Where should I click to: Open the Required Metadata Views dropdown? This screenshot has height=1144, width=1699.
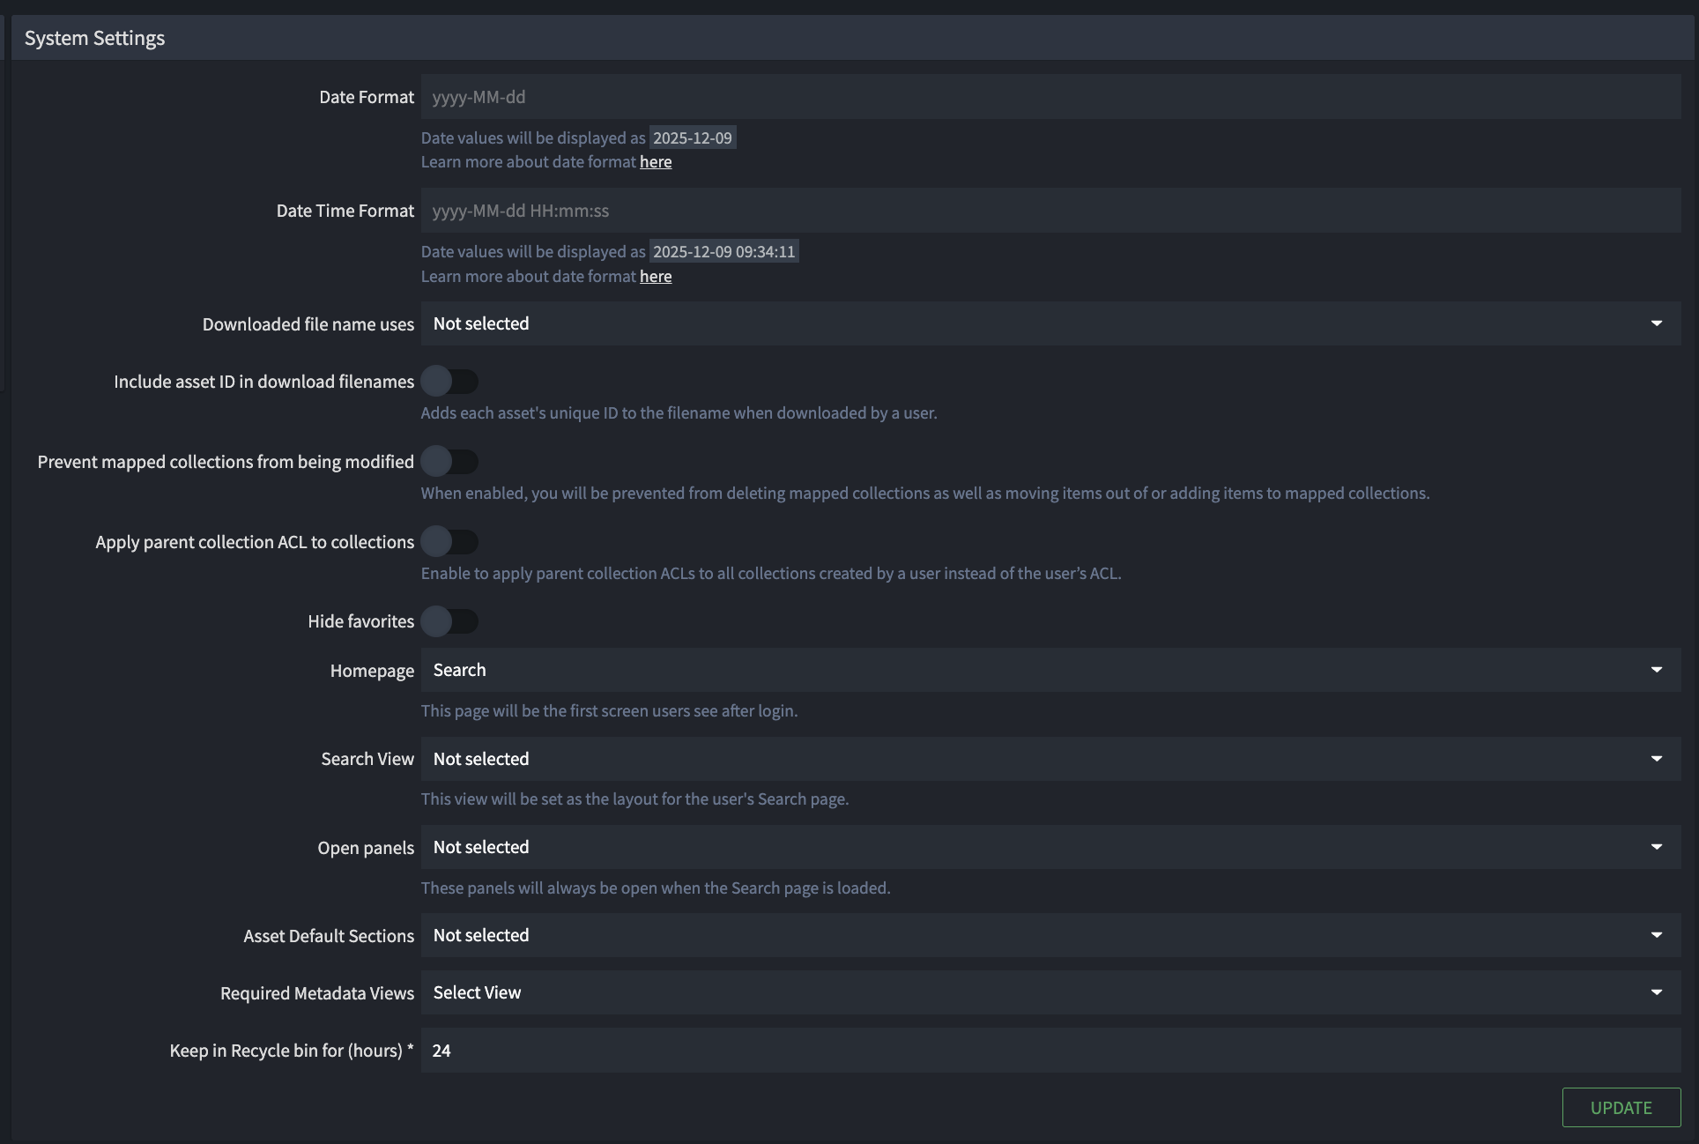[1050, 992]
